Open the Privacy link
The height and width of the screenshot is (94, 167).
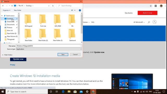pos(13,65)
